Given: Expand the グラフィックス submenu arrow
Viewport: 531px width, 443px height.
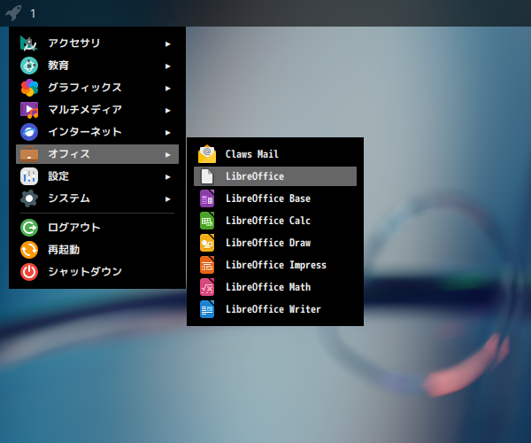Looking at the screenshot, I should click(167, 89).
